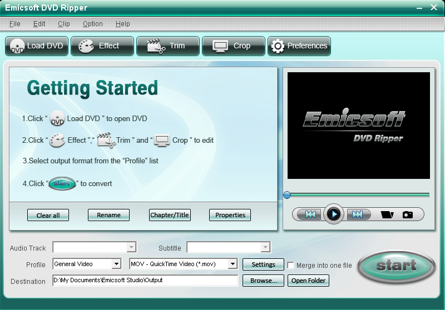Open the File menu
445x310 pixels.
coord(15,24)
